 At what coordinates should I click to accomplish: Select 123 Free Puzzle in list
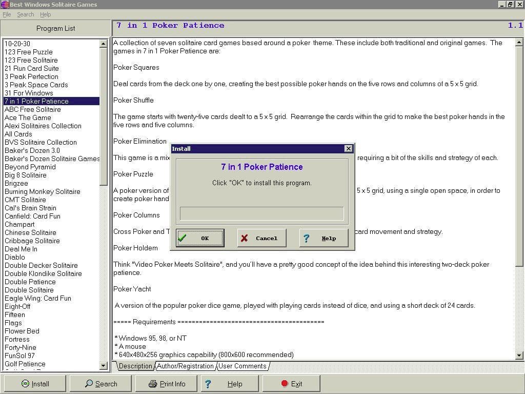pyautogui.click(x=52, y=52)
